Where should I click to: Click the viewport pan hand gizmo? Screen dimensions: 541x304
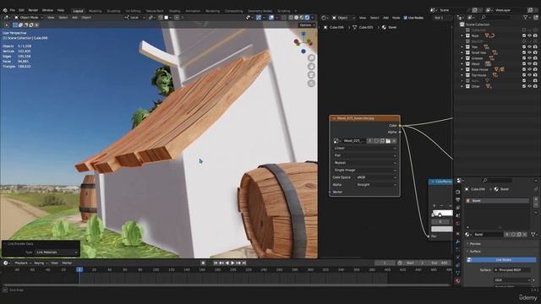pos(311,66)
